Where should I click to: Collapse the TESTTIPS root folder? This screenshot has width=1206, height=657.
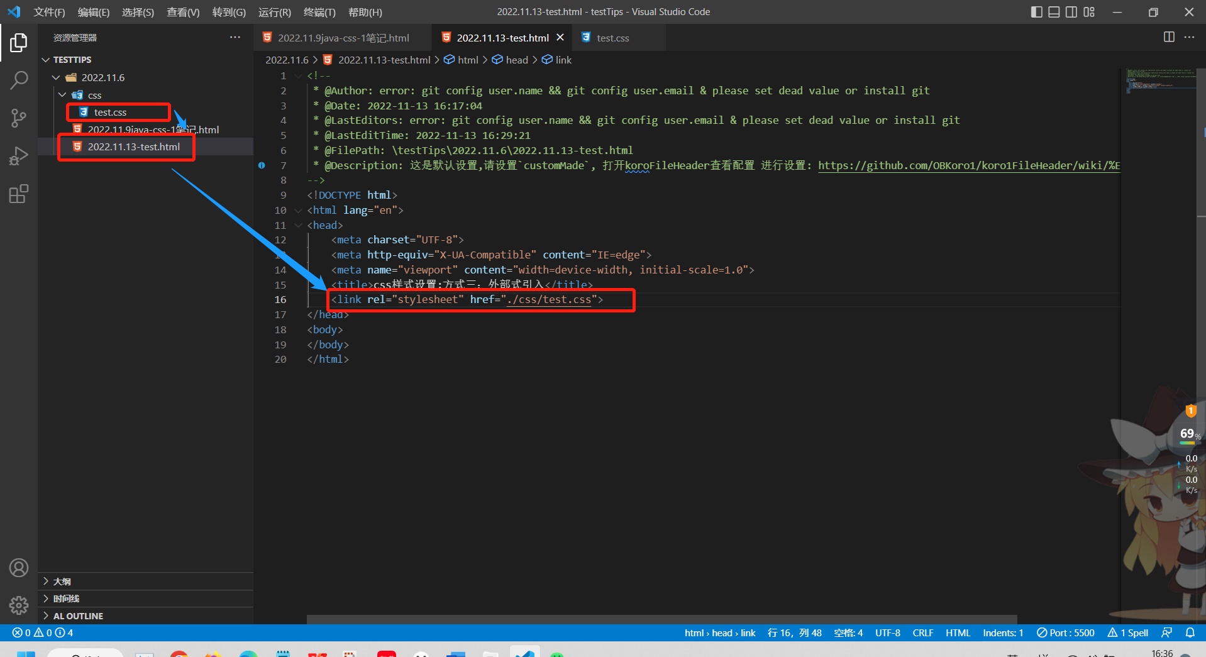(x=46, y=60)
